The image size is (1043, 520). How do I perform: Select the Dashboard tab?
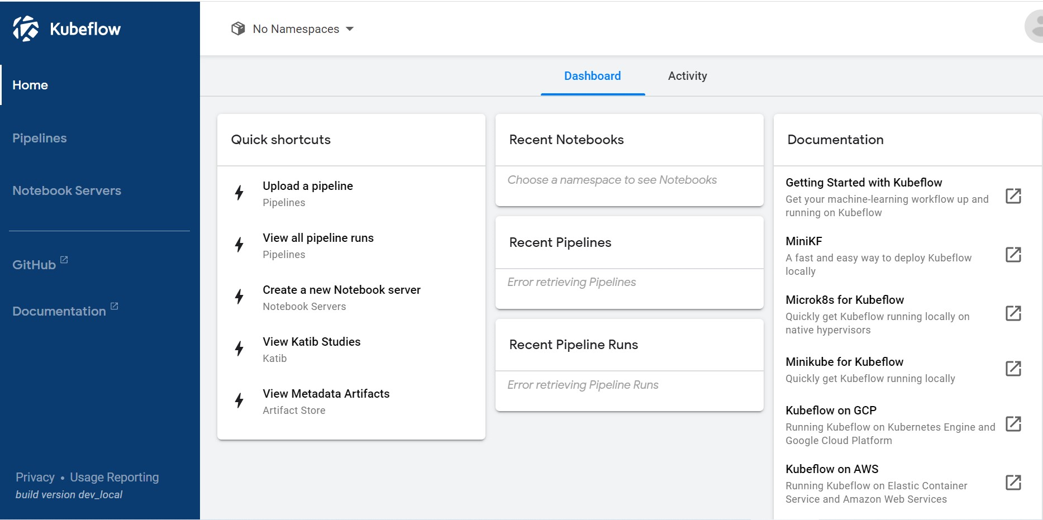pyautogui.click(x=592, y=76)
